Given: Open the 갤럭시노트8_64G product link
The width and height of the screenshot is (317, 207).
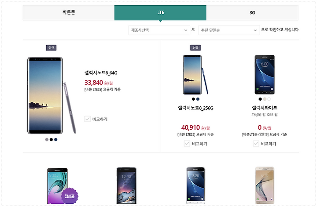Looking at the screenshot, I should (101, 73).
